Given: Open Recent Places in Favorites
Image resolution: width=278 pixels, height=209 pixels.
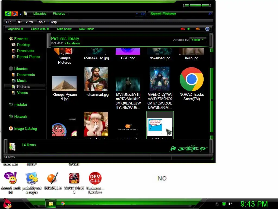Looking at the screenshot, I should click(28, 57).
